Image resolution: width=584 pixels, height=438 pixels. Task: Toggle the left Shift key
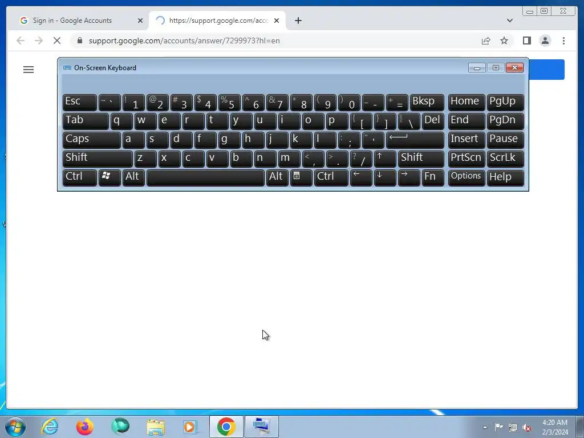pyautogui.click(x=98, y=159)
